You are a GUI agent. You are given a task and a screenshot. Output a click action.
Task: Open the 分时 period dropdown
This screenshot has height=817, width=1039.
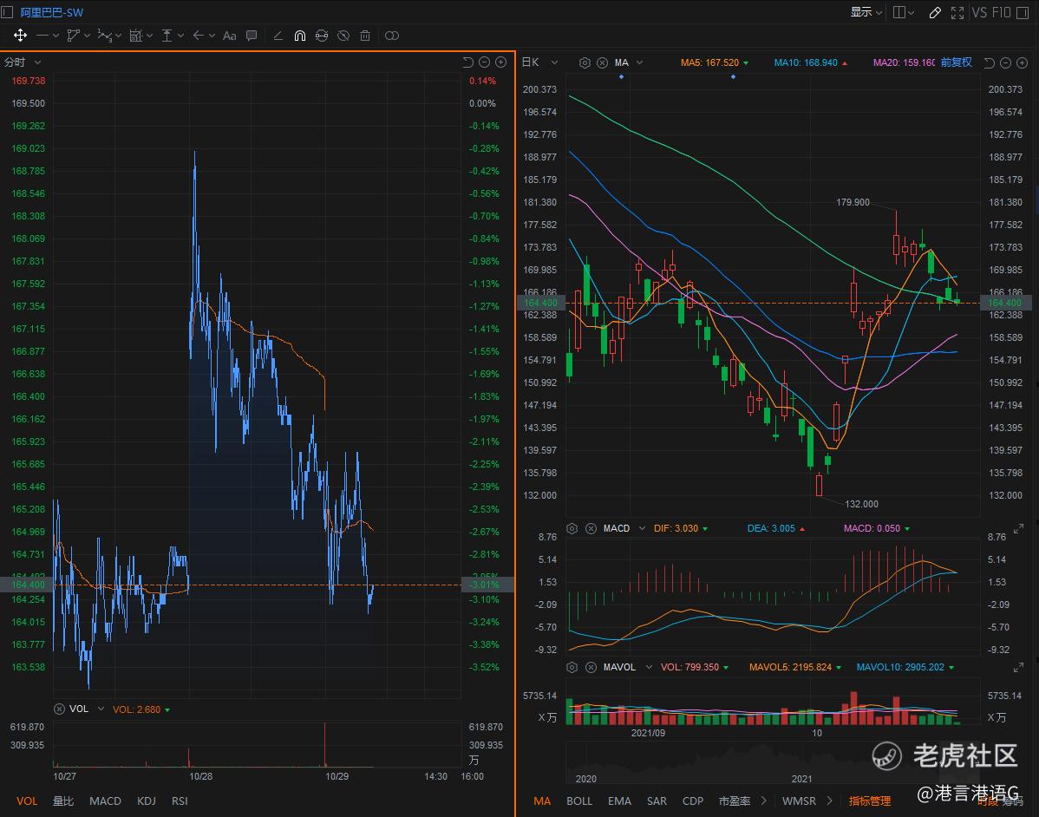(23, 62)
